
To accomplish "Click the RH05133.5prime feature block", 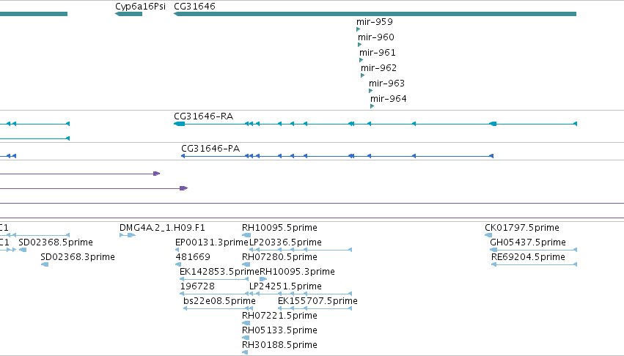I will point(246,338).
